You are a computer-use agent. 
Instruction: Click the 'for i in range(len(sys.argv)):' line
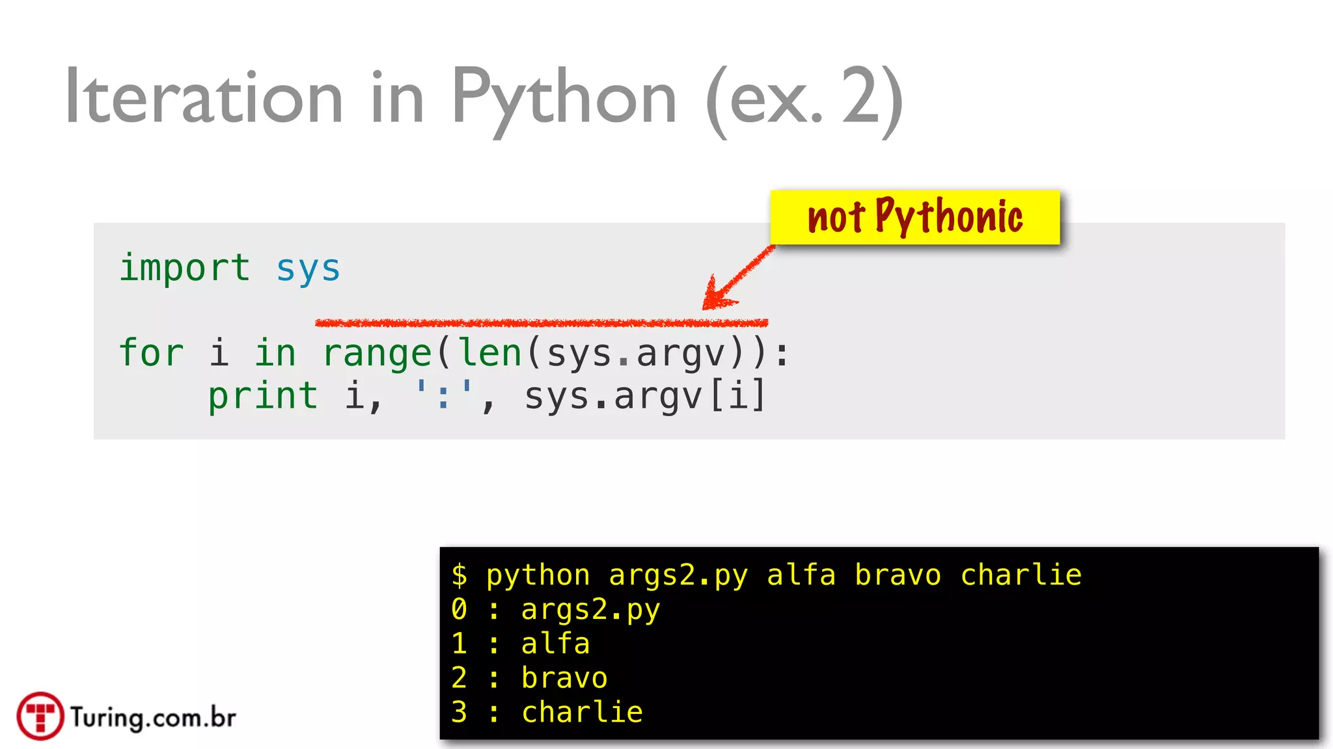click(x=454, y=354)
